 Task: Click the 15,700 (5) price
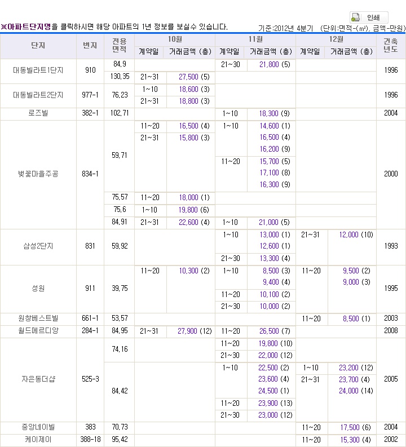pyautogui.click(x=275, y=162)
